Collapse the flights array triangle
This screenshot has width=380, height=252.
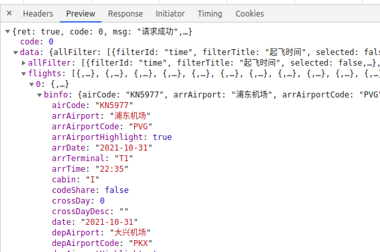(x=23, y=74)
